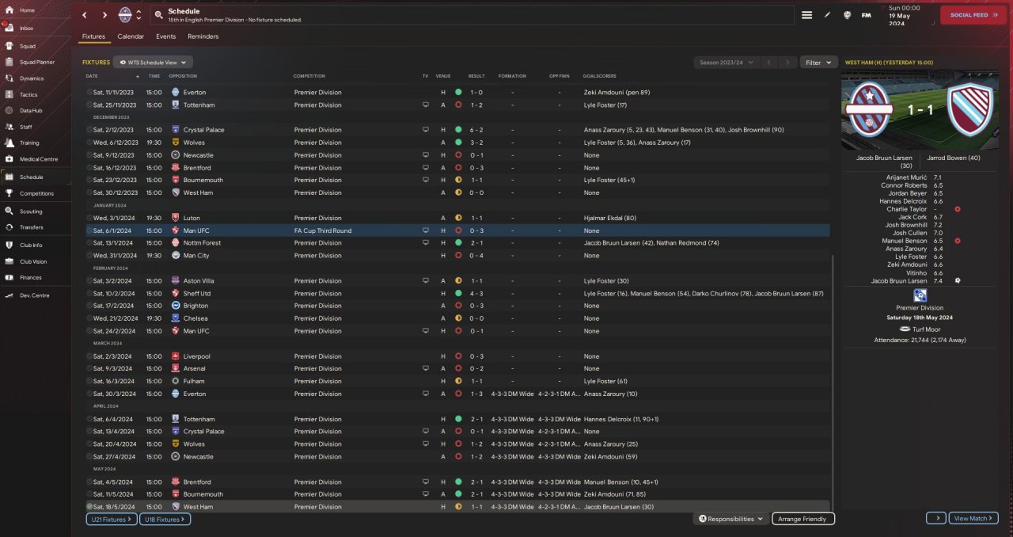Switch to the Events tab
This screenshot has width=1013, height=537.
point(165,36)
